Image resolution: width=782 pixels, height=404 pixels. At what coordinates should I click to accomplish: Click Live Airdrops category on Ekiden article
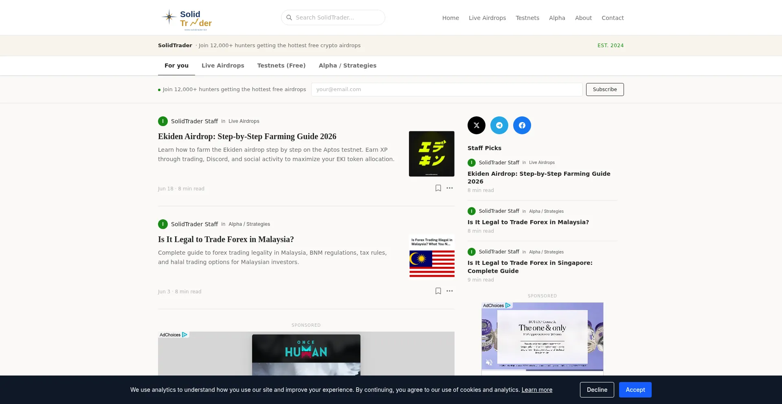point(244,121)
